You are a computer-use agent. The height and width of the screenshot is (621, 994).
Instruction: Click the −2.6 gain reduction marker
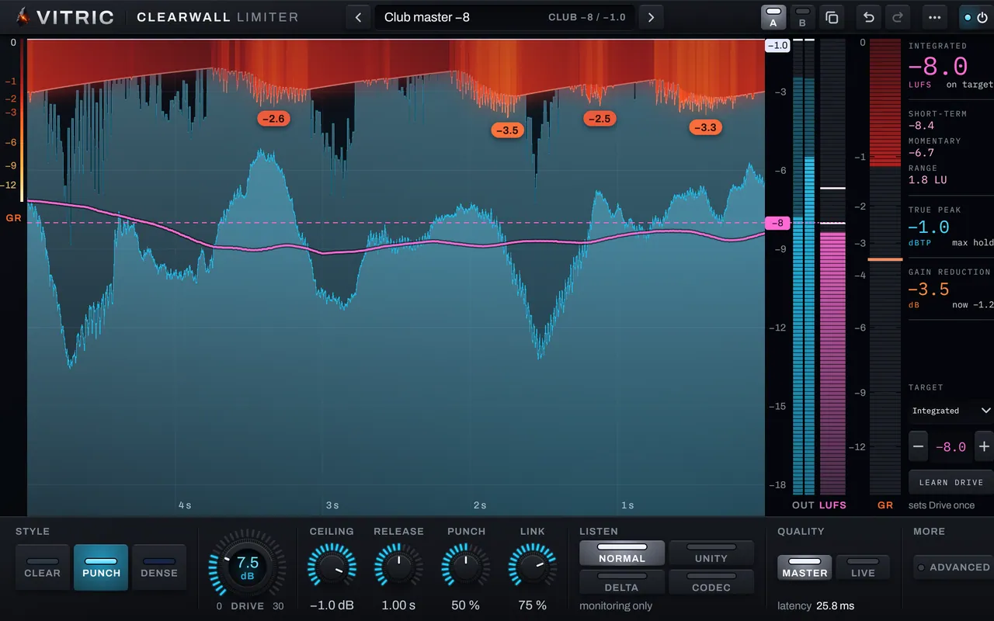pyautogui.click(x=273, y=119)
